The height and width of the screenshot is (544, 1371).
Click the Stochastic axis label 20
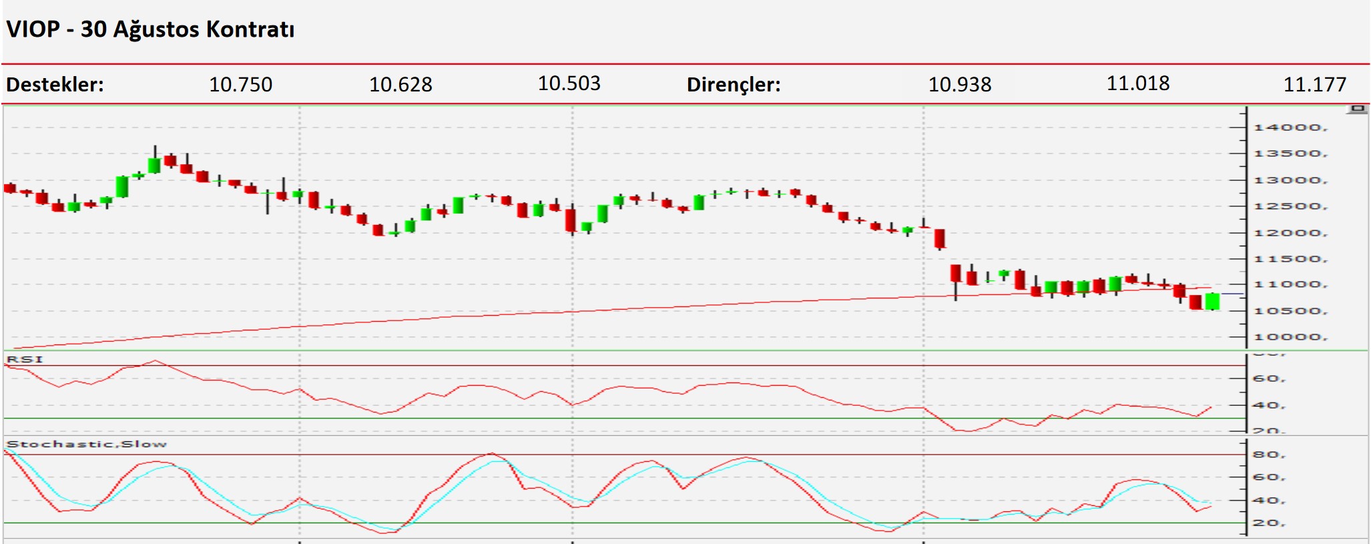[x=1269, y=523]
